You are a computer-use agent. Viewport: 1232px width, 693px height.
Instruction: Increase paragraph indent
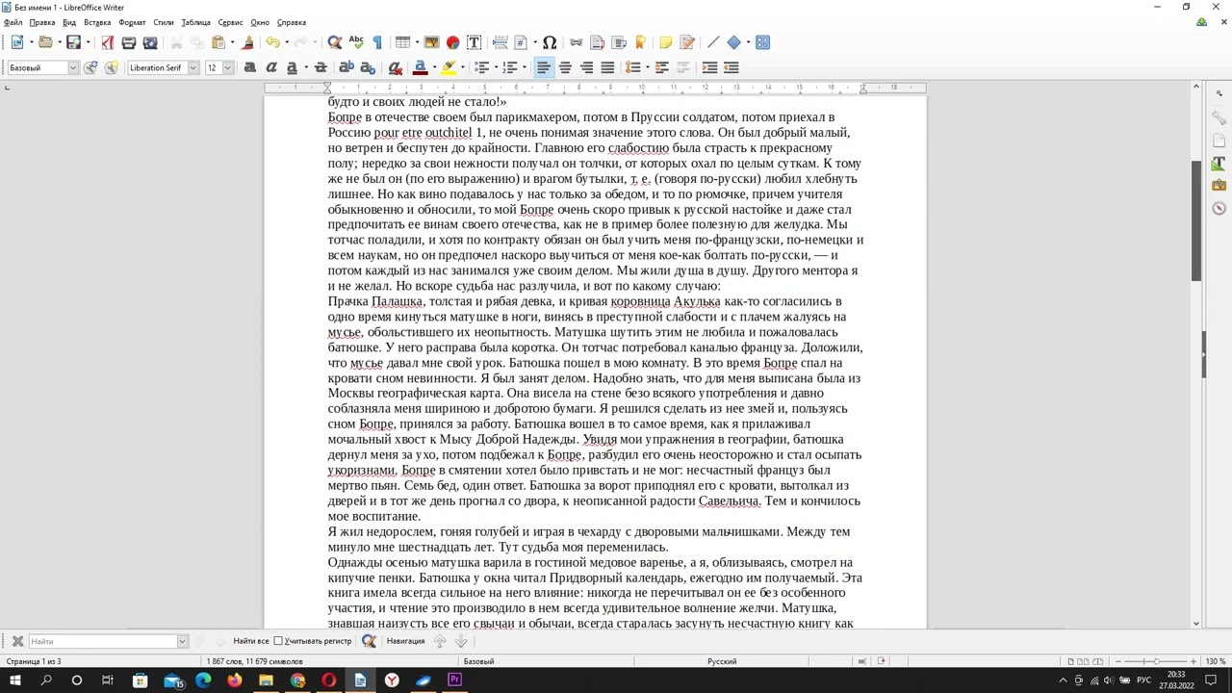pos(709,67)
